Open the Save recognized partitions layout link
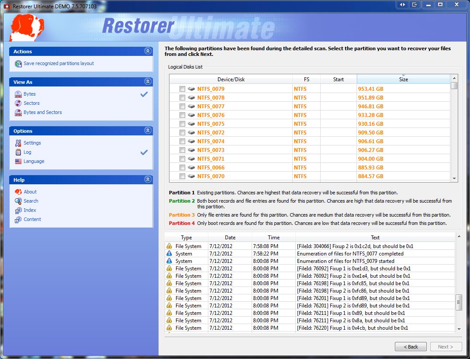The width and height of the screenshot is (470, 359). pyautogui.click(x=59, y=63)
